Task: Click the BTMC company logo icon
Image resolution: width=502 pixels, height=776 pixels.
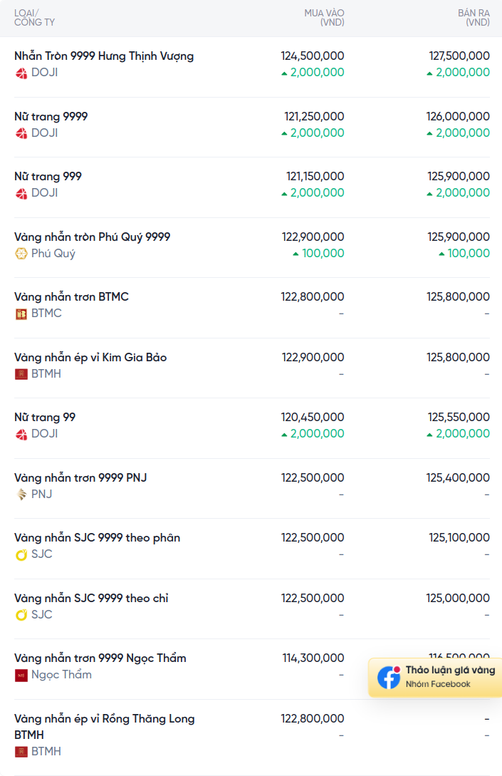Action: tap(21, 314)
